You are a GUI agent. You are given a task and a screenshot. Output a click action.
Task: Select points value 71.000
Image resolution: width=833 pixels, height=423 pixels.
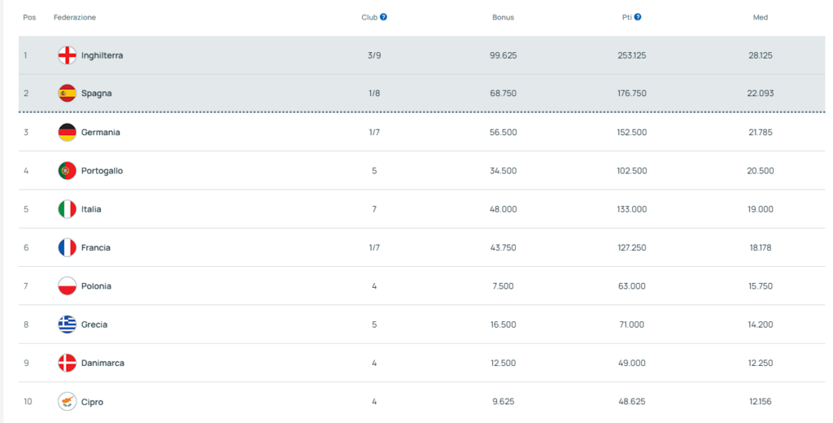coord(631,325)
